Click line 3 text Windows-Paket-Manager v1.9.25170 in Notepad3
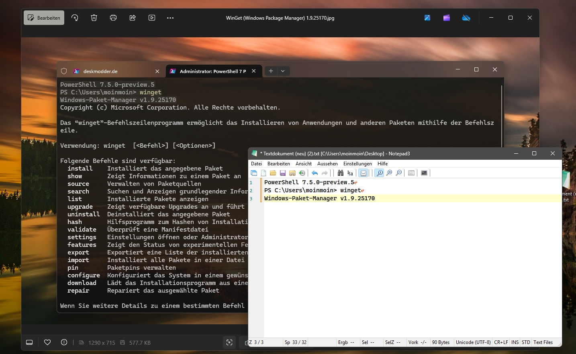Screen dimensions: 576x354 click(x=319, y=198)
